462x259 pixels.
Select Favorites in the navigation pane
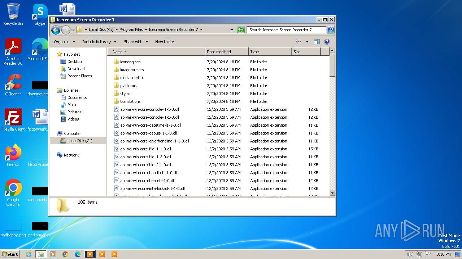point(72,54)
